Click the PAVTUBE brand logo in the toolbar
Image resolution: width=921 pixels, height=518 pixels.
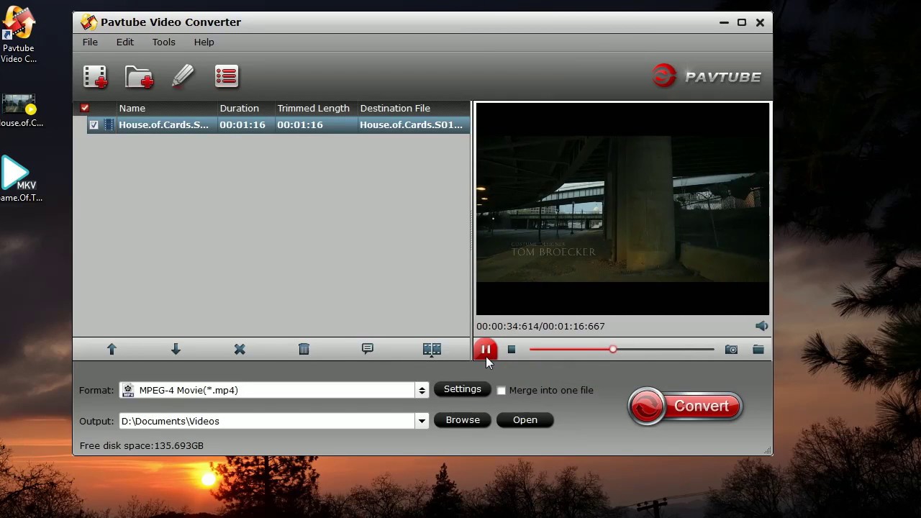[707, 76]
